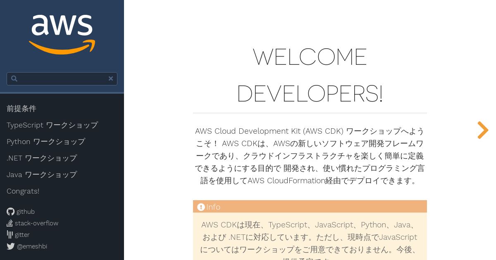Viewport: 496px width, 260px height.
Task: Click the GitHub octocat icon
Action: point(10,212)
